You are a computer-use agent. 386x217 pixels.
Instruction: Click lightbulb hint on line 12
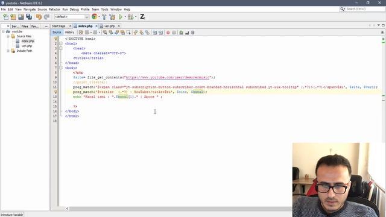(56, 92)
